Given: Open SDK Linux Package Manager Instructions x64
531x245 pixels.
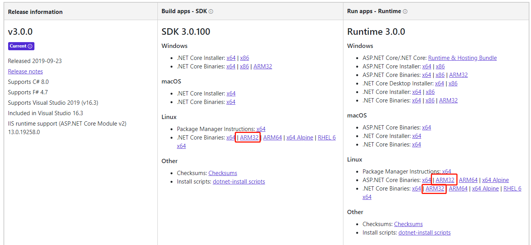Looking at the screenshot, I should click(261, 129).
